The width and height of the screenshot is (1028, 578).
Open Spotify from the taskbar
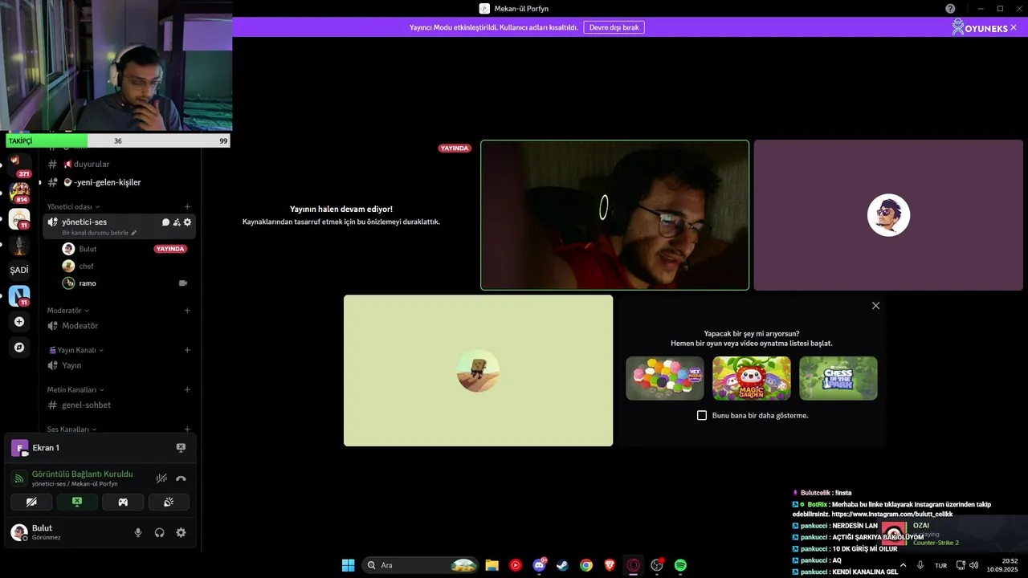point(680,565)
